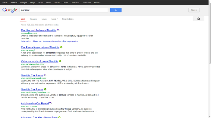Click into the car rent search field
The width and height of the screenshot is (211, 118).
(64, 10)
